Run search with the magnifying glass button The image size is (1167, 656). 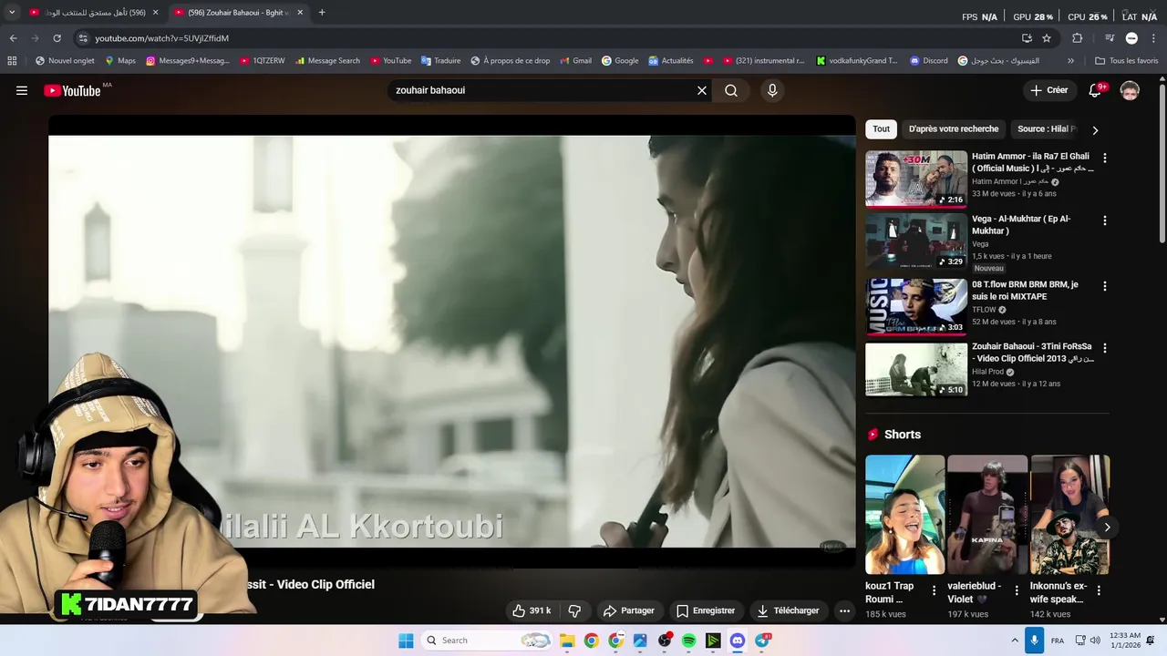pyautogui.click(x=731, y=90)
